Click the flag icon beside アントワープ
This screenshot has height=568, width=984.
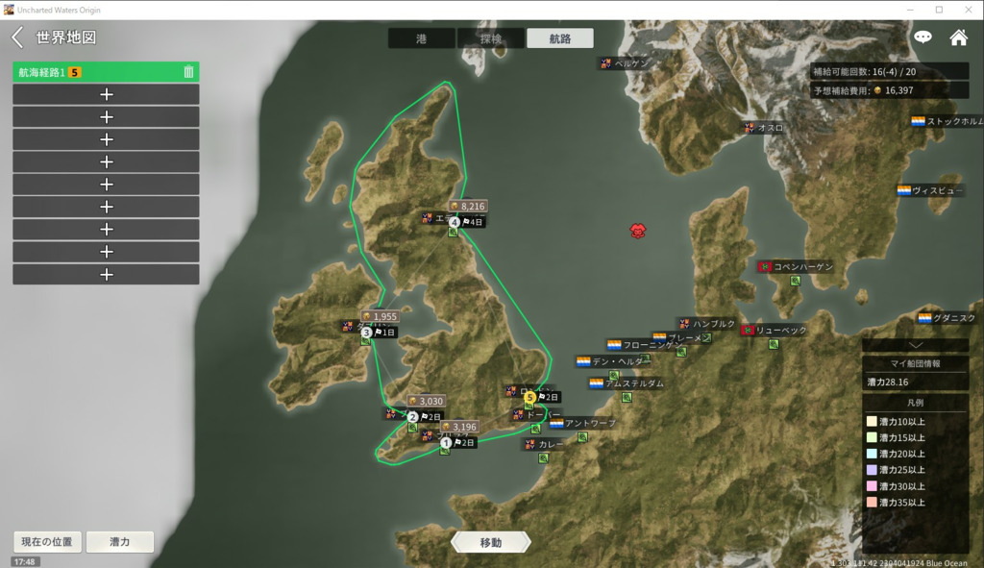556,424
